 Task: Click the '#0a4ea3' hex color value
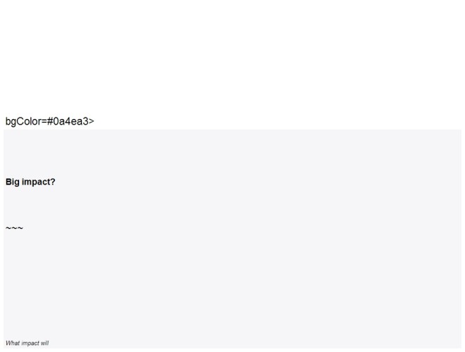[x=68, y=121]
